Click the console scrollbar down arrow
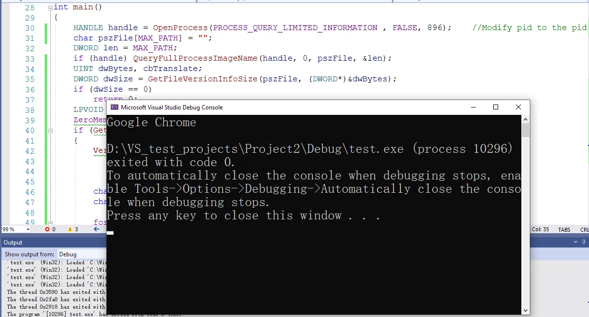This screenshot has width=589, height=317. [525, 311]
